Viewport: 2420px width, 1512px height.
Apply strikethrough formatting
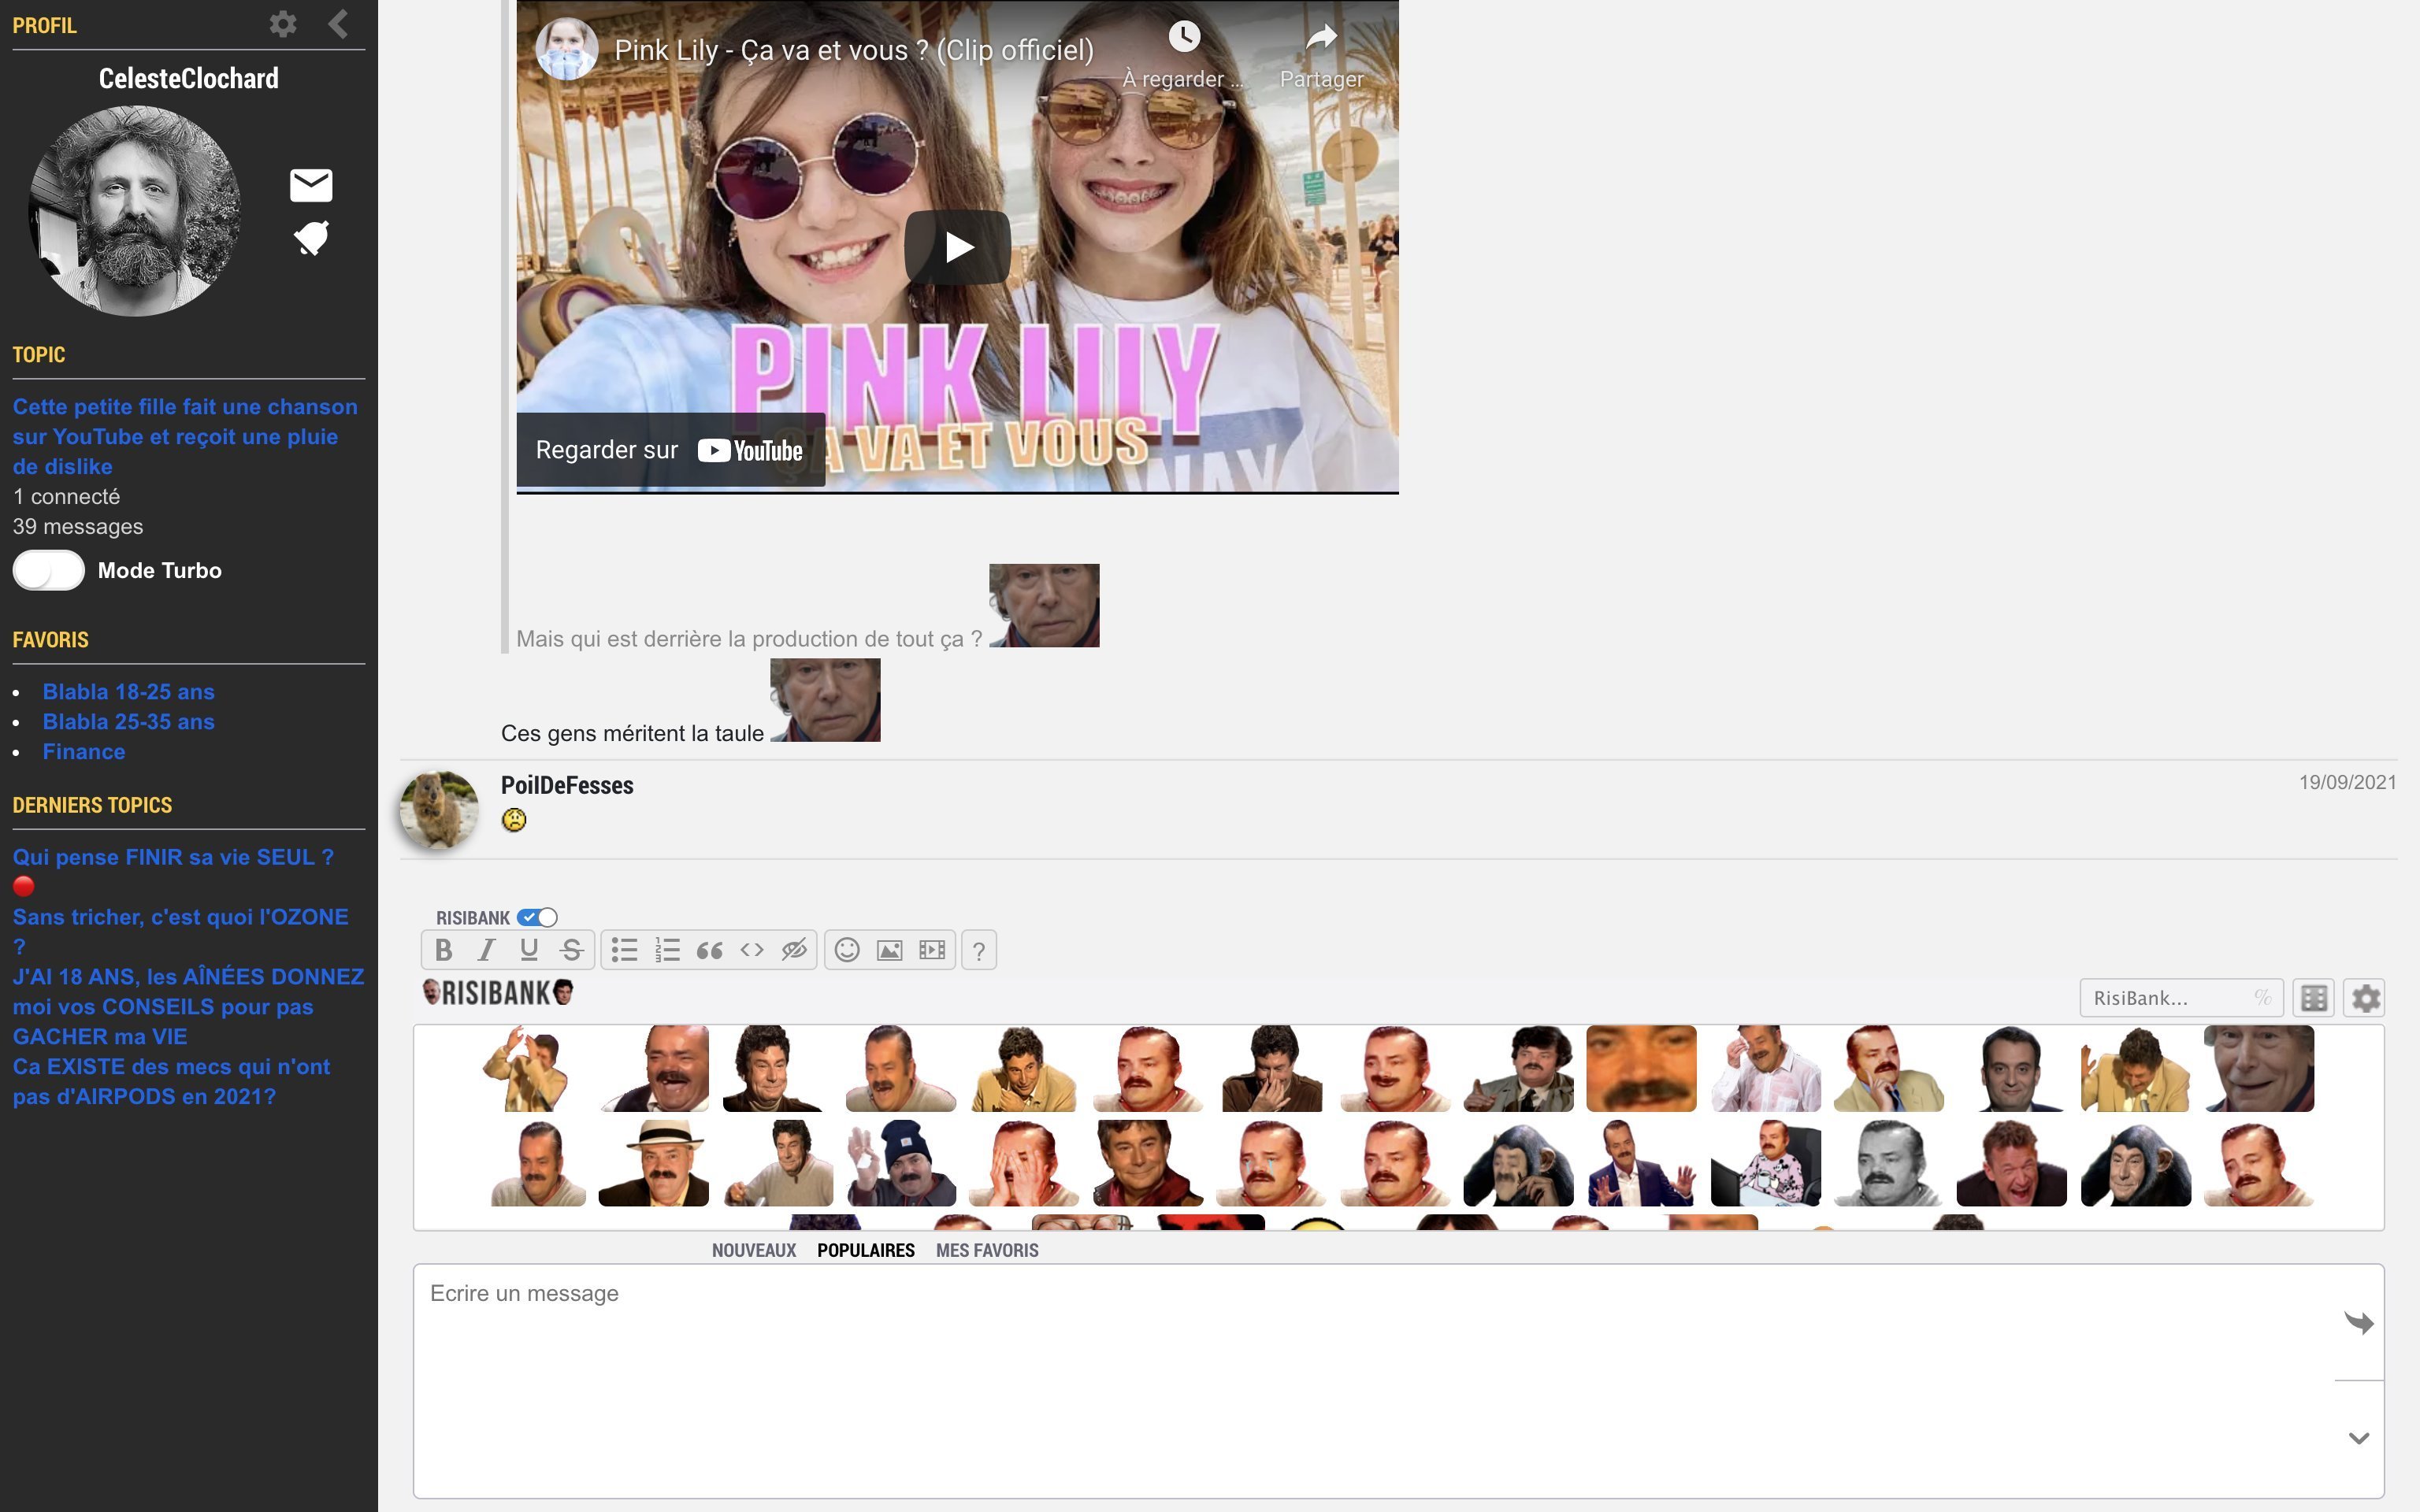click(571, 950)
